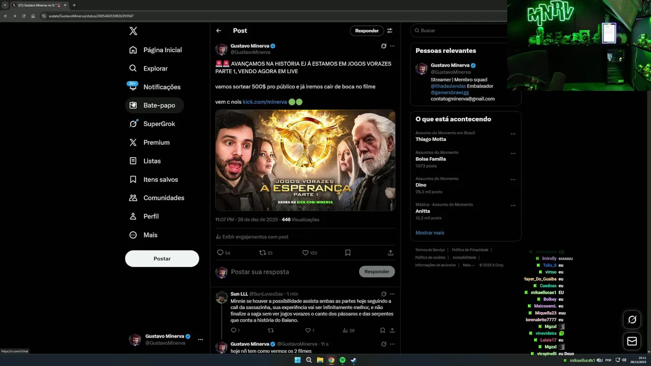The image size is (651, 366).
Task: Share the Sun LLL comment
Action: coord(392,330)
